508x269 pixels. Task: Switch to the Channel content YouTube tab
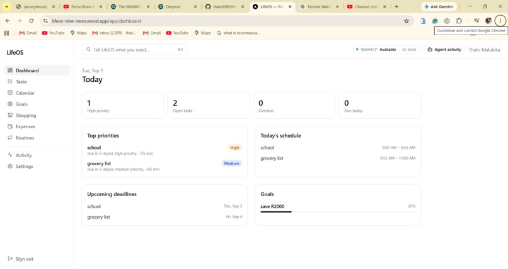click(x=366, y=6)
